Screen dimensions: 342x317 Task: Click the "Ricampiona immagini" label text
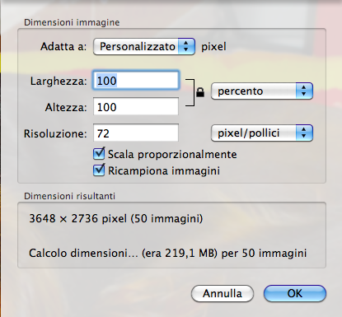coord(164,170)
